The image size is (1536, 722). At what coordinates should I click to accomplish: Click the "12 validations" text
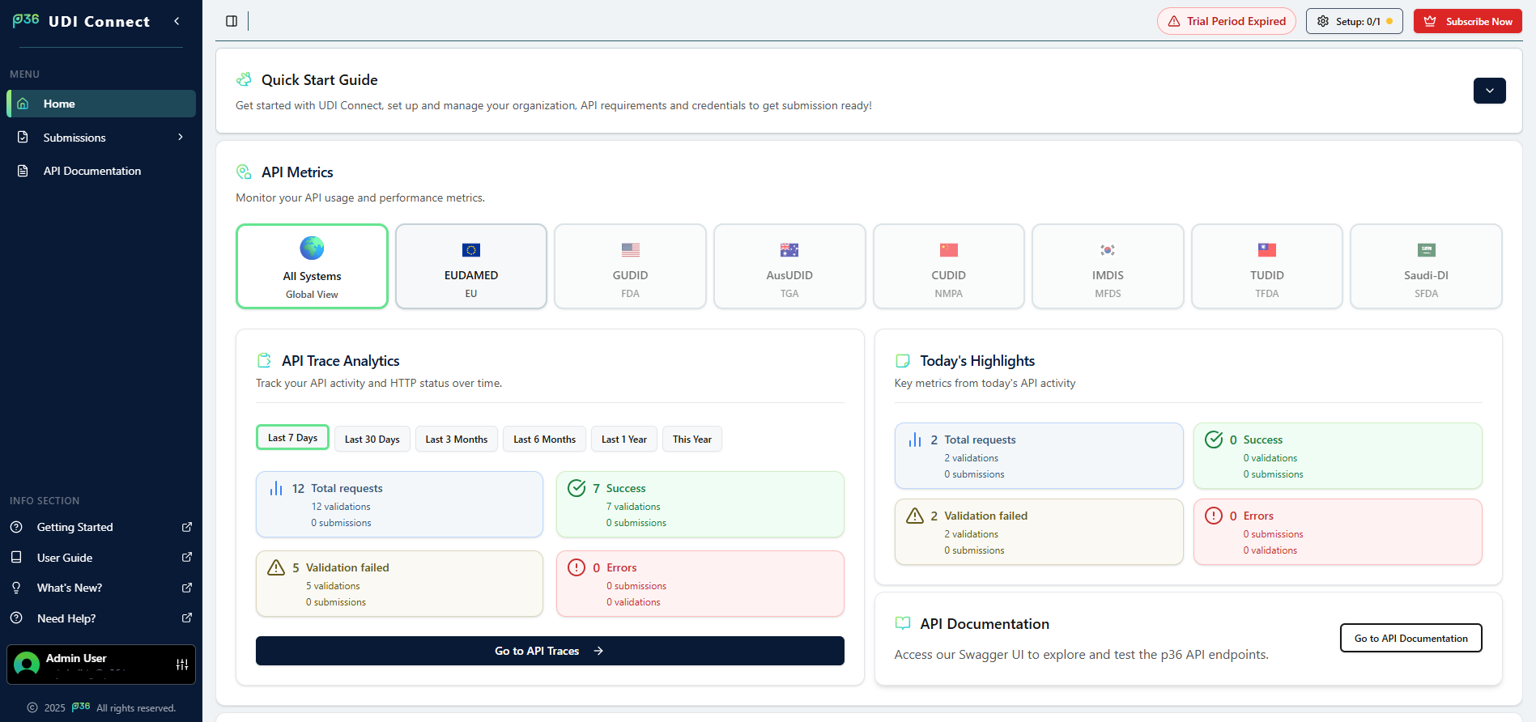click(341, 507)
